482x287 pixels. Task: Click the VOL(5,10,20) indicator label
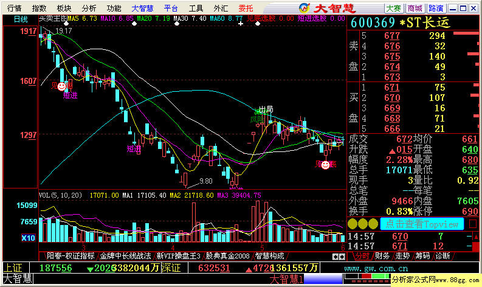pos(61,195)
